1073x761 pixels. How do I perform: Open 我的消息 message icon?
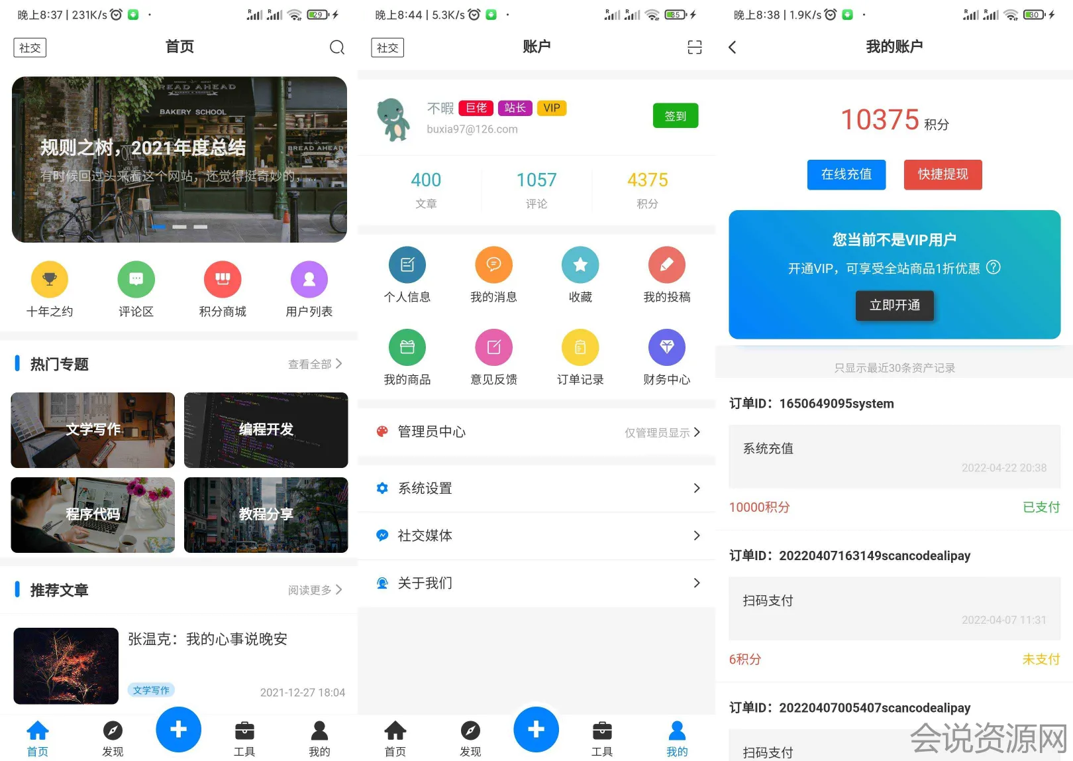tap(493, 265)
